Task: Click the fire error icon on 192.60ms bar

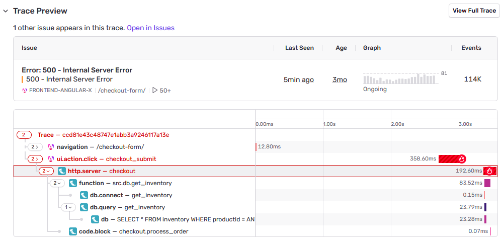Action: click(489, 171)
